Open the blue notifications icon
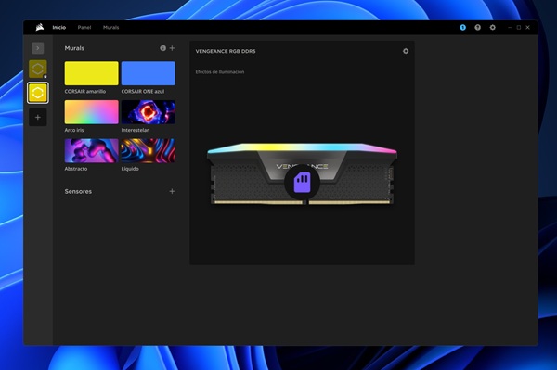Viewport: 557px width, 370px height. 462,27
